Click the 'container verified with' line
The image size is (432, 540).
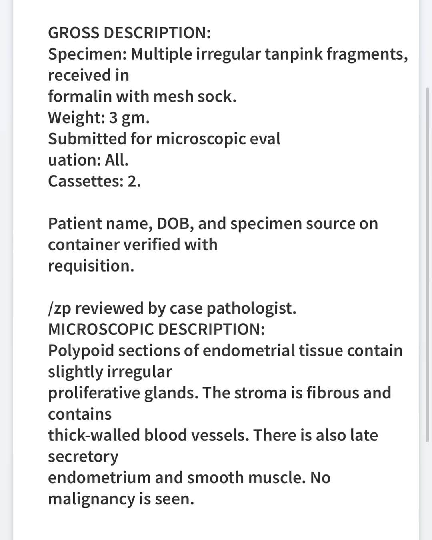point(133,244)
